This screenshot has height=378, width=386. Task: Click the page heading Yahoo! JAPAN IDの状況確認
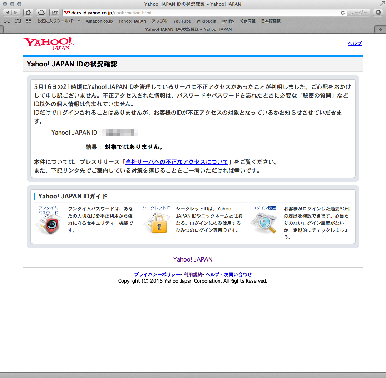[x=72, y=64]
